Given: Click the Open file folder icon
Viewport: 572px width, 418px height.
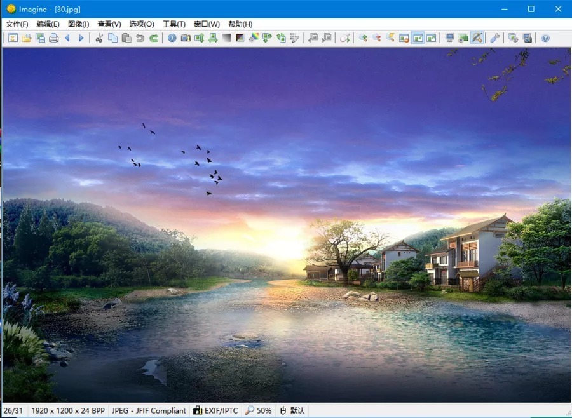Looking at the screenshot, I should coord(27,38).
